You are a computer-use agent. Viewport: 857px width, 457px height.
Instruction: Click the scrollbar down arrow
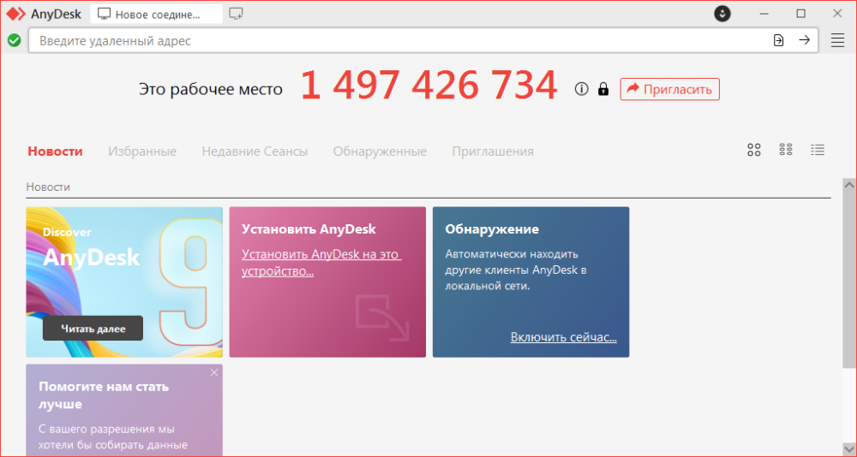pyautogui.click(x=849, y=449)
